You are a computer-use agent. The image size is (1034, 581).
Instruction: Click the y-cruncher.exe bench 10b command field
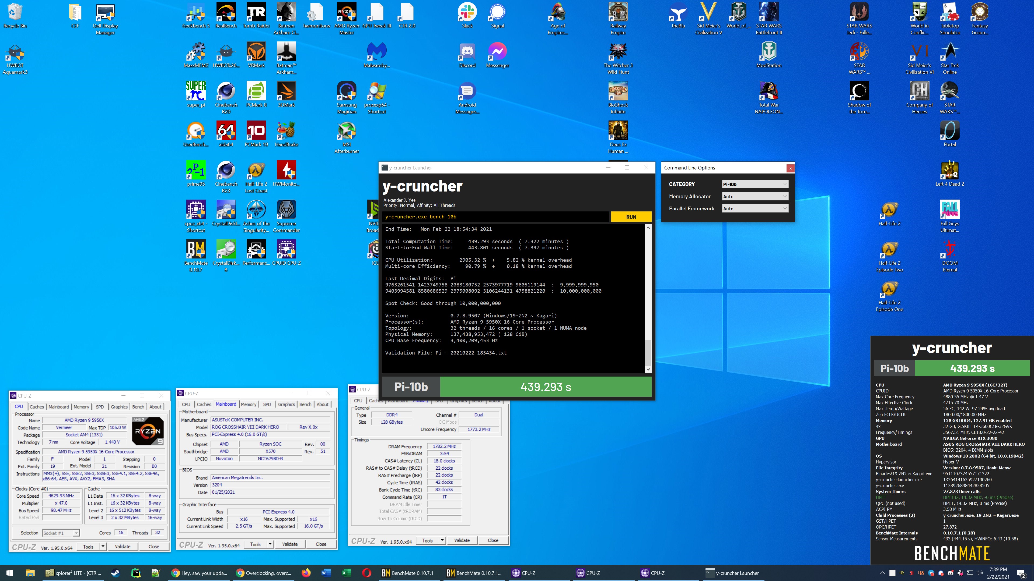(x=496, y=217)
